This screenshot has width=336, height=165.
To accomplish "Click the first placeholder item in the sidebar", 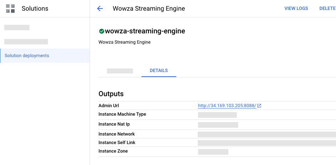I will pos(17,27).
